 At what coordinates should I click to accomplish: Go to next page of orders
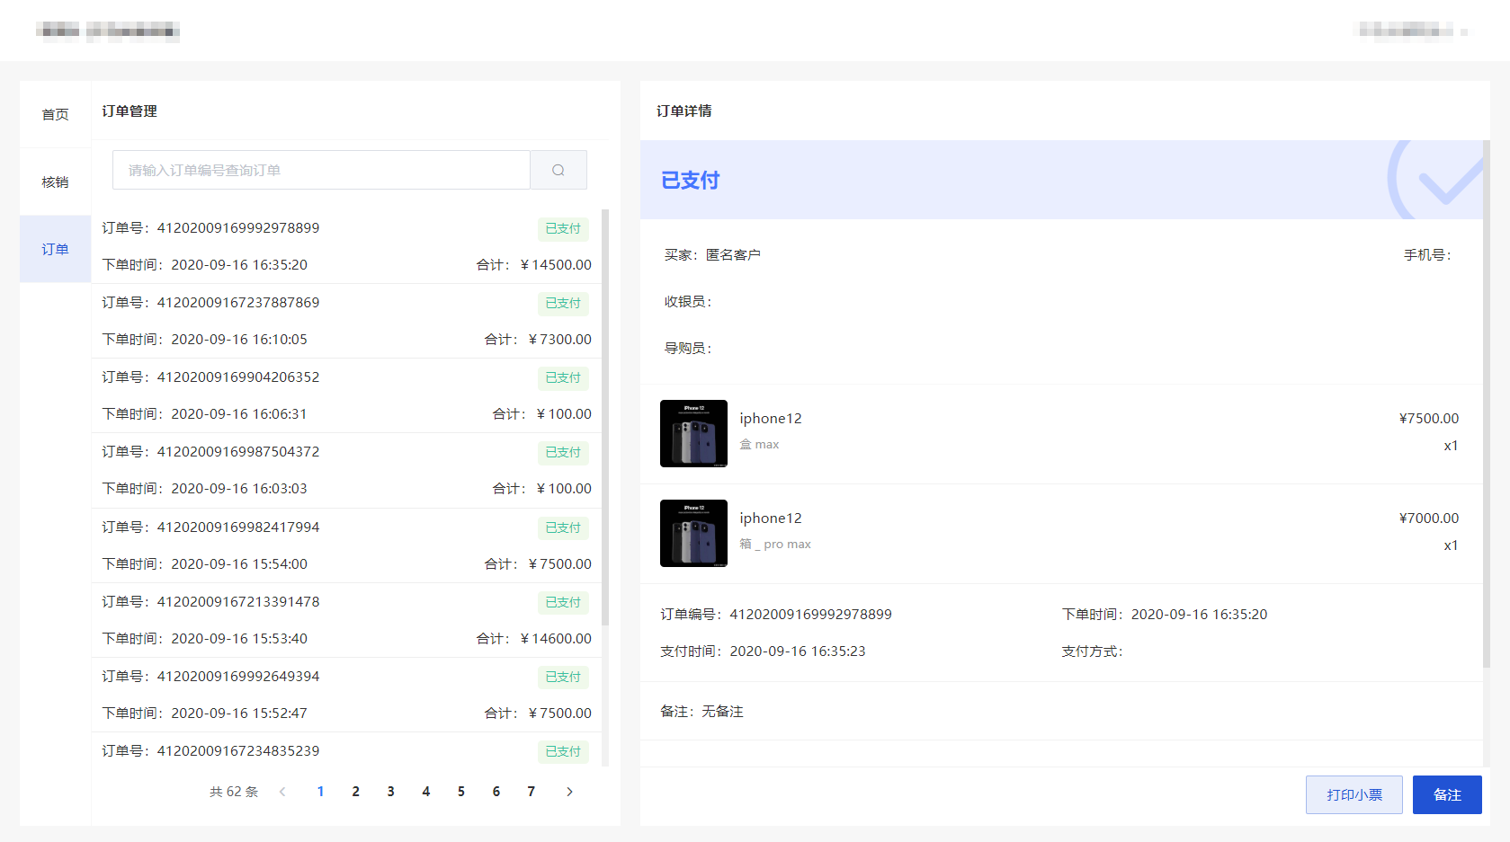[x=569, y=792]
